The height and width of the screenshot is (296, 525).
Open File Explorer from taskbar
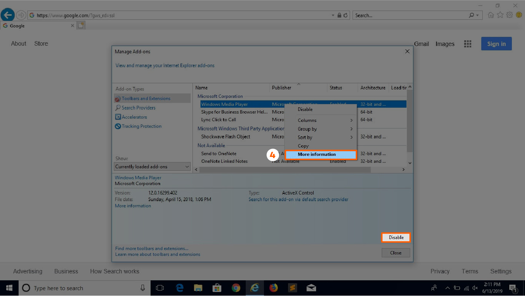(198, 288)
